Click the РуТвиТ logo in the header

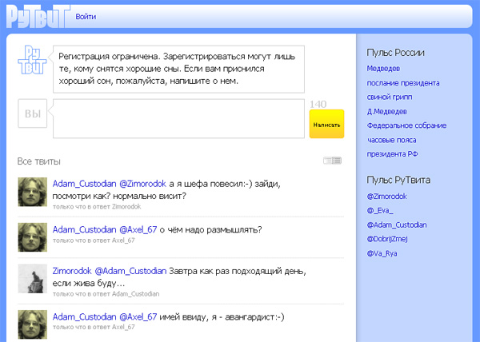pos(34,16)
